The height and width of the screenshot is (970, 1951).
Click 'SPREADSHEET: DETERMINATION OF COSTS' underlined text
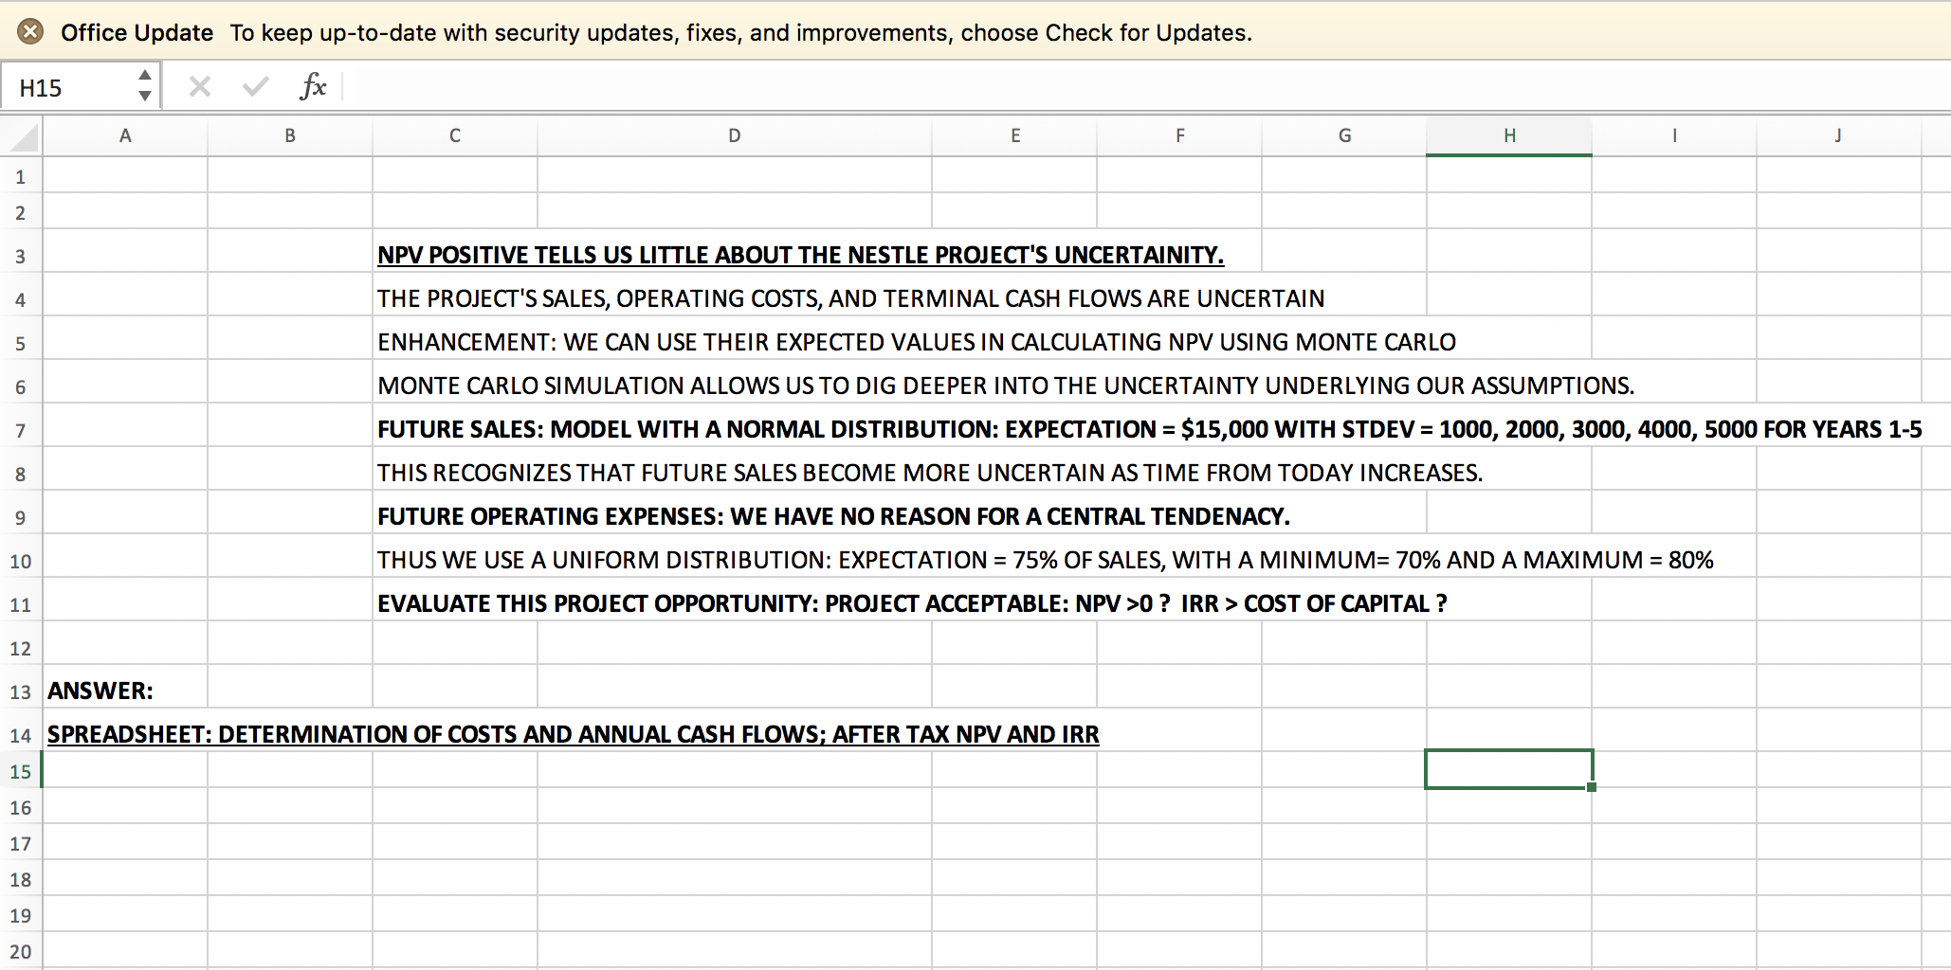tap(574, 734)
